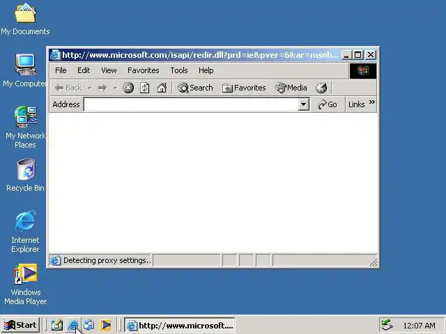Screen dimensions: 446x334
Task: Minimize the Internet Explorer window
Action: 346,55
